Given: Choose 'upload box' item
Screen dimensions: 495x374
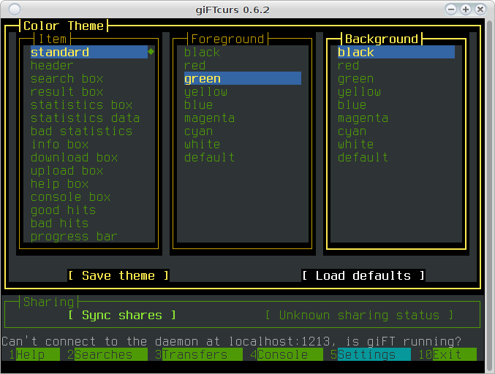Looking at the screenshot, I should (67, 171).
